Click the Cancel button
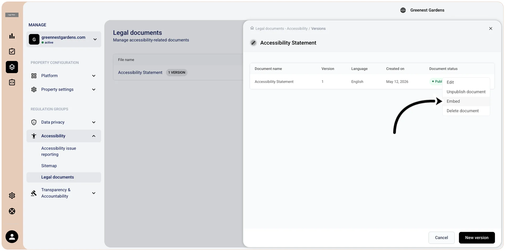This screenshot has width=505, height=251. pyautogui.click(x=442, y=238)
